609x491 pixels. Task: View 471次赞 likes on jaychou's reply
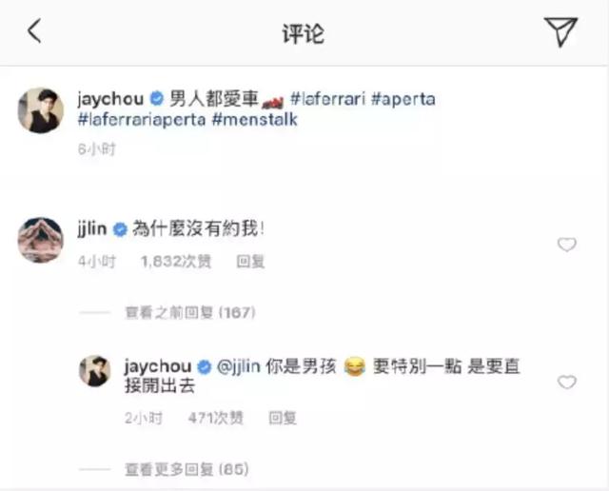(216, 418)
